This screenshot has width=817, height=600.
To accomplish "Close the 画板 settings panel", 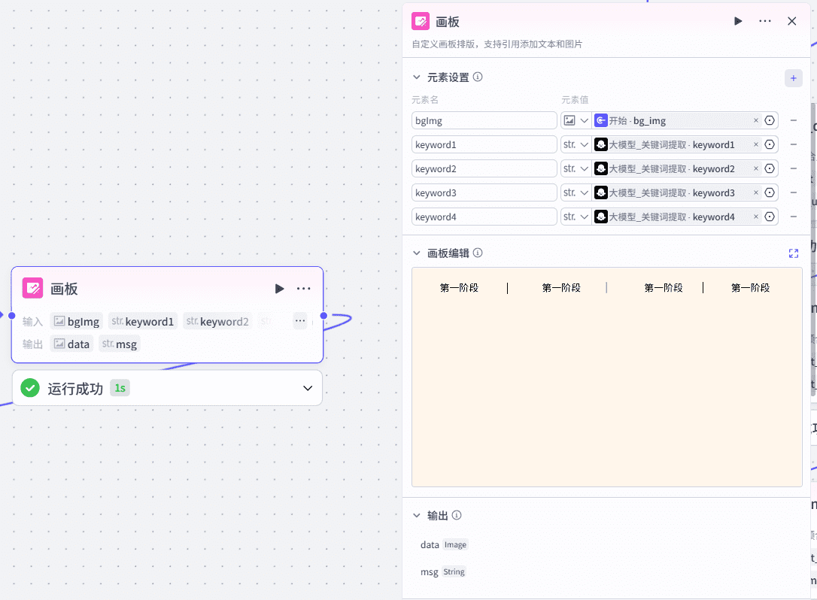I will pos(791,21).
